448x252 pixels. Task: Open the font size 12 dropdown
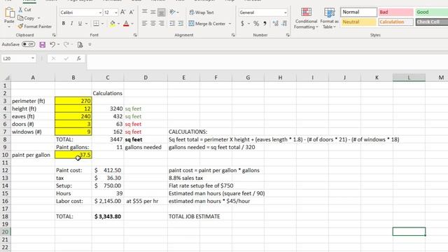115,13
